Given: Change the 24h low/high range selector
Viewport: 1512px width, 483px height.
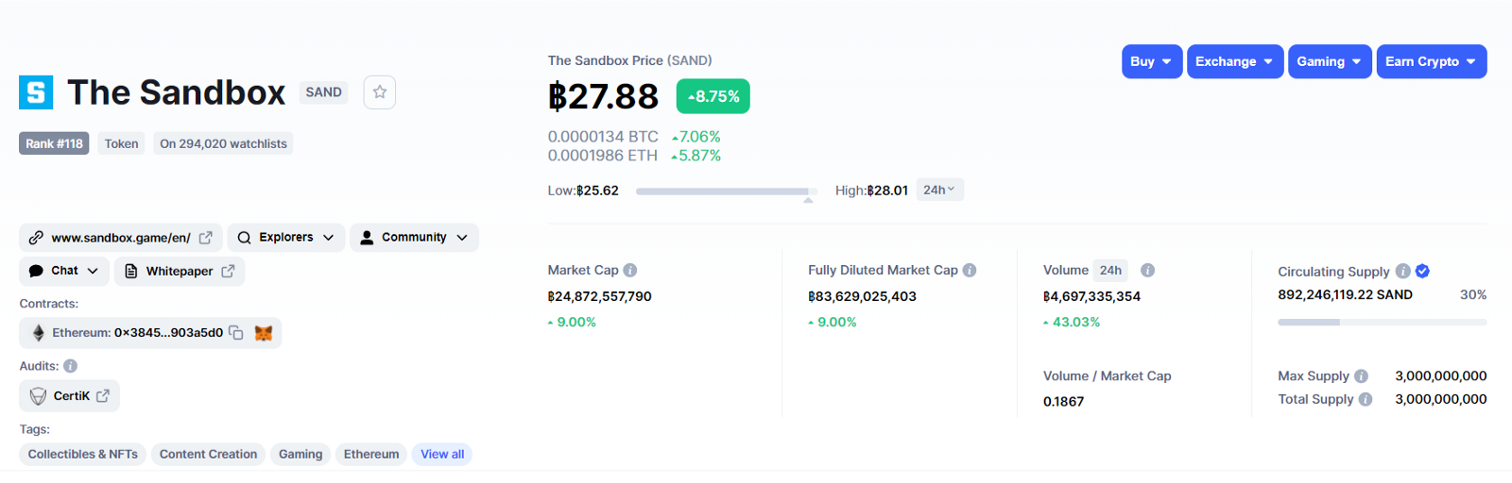Looking at the screenshot, I should [x=939, y=190].
